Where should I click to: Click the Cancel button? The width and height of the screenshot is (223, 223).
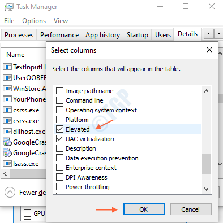191,209
